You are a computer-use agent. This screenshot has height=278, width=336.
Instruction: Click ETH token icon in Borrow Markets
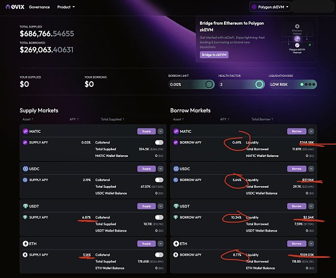click(176, 244)
